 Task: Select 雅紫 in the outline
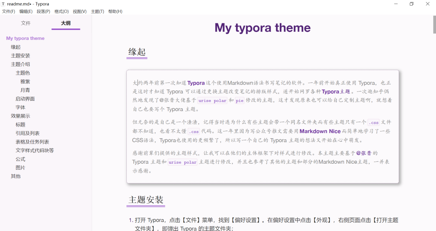coord(25,81)
